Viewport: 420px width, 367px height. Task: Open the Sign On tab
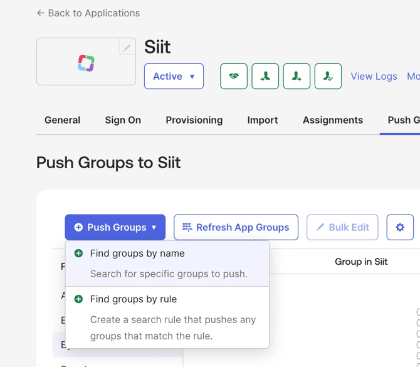pyautogui.click(x=123, y=120)
